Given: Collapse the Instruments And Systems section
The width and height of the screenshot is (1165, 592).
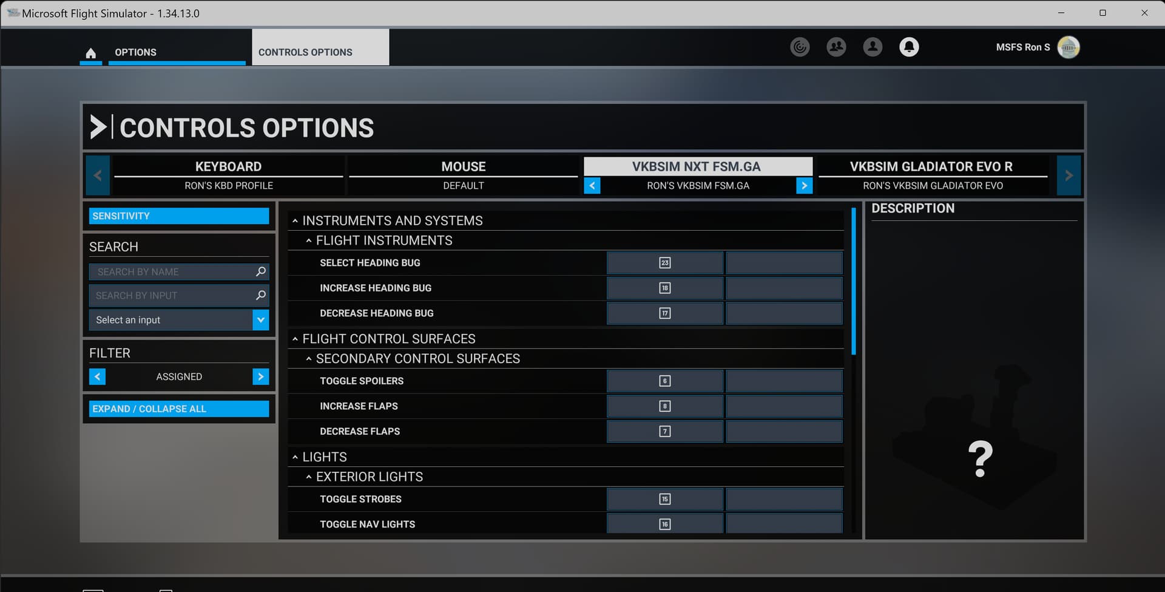Looking at the screenshot, I should [295, 220].
